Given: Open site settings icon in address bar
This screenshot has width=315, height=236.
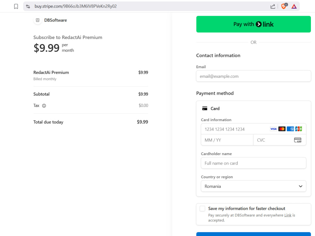Looking at the screenshot, I should coord(28,6).
